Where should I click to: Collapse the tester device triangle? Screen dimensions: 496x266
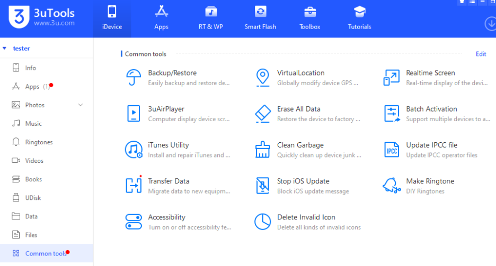coord(4,48)
